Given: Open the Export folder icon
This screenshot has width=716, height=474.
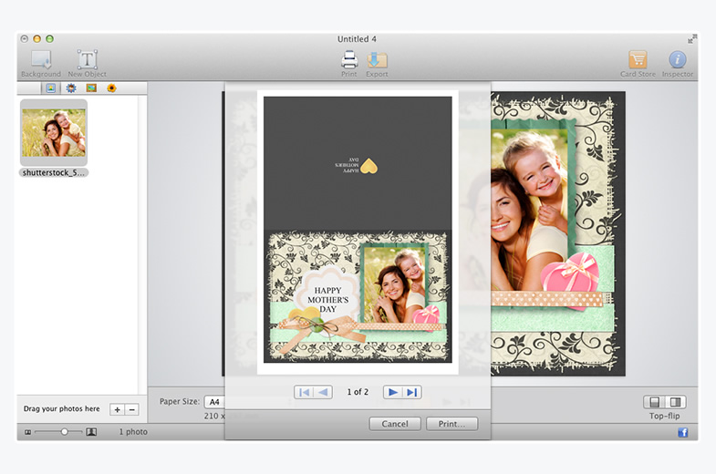Looking at the screenshot, I should pyautogui.click(x=377, y=60).
